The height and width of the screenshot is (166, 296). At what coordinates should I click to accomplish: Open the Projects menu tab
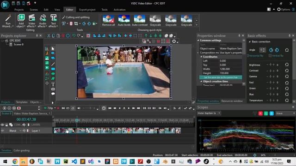pyautogui.click(x=19, y=10)
